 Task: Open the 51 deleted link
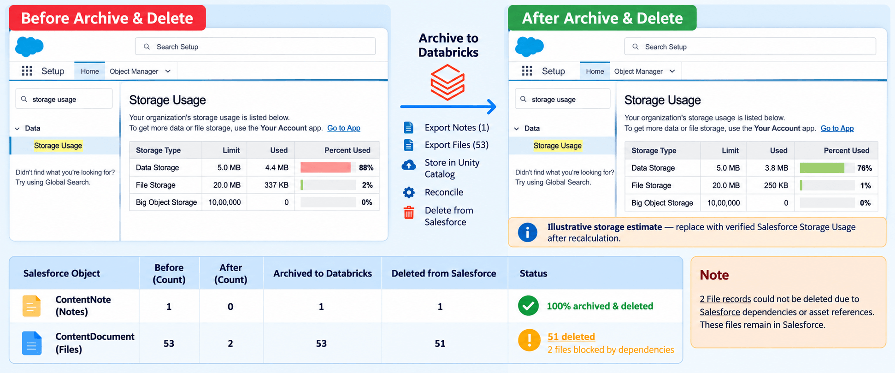click(x=571, y=337)
